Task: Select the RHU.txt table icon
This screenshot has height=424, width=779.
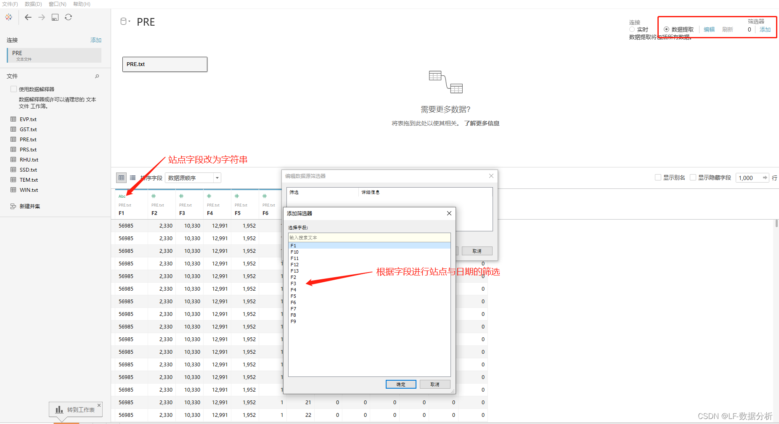Action: pos(13,159)
